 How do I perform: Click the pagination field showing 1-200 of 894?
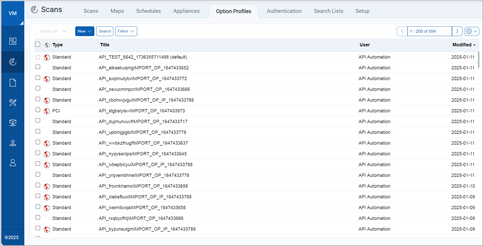tap(429, 31)
